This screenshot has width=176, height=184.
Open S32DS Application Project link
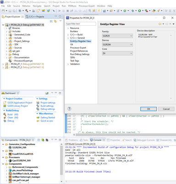20,103
